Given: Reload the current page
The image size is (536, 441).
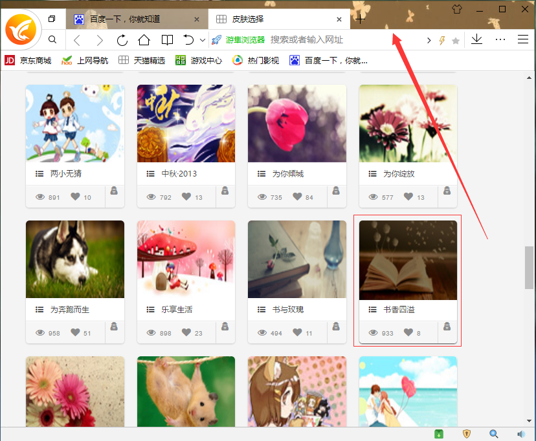Looking at the screenshot, I should (122, 40).
